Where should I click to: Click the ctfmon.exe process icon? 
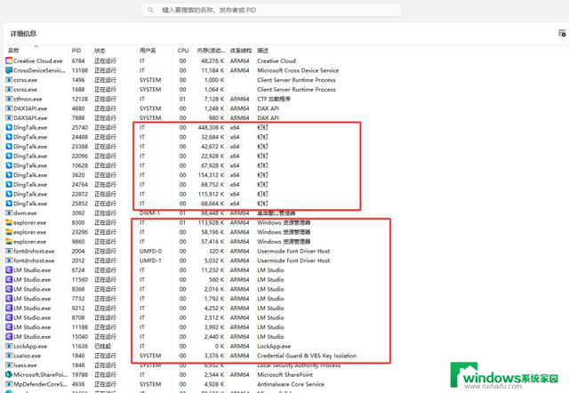[9, 99]
